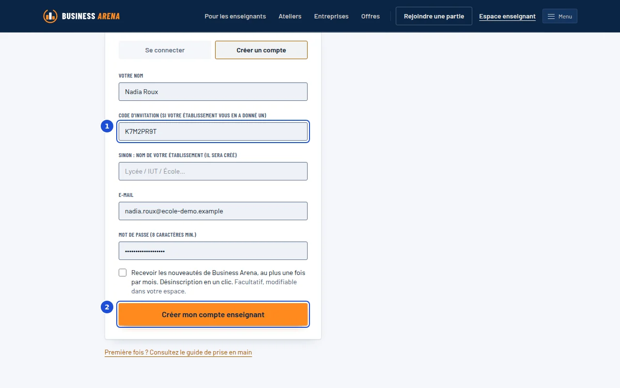
Task: Click the Votre nom label
Action: point(131,76)
